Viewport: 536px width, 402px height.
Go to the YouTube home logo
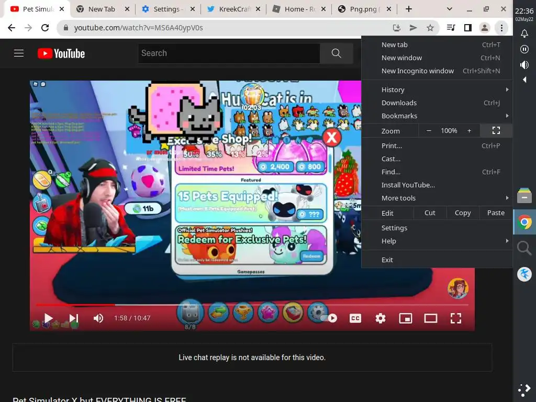pyautogui.click(x=61, y=54)
